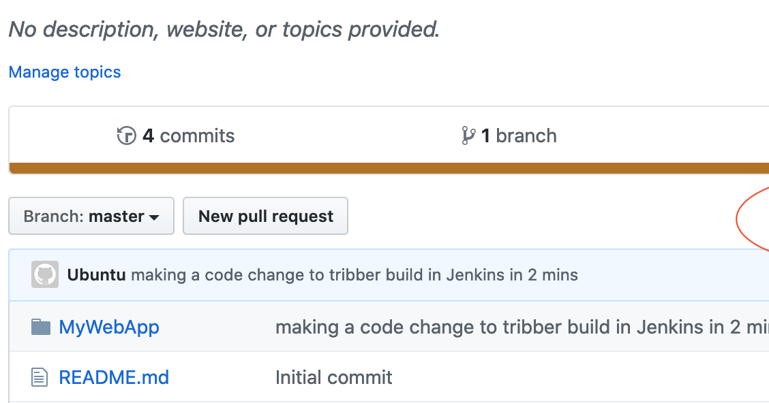The image size is (769, 403).
Task: Open the README.md file
Action: tap(114, 377)
